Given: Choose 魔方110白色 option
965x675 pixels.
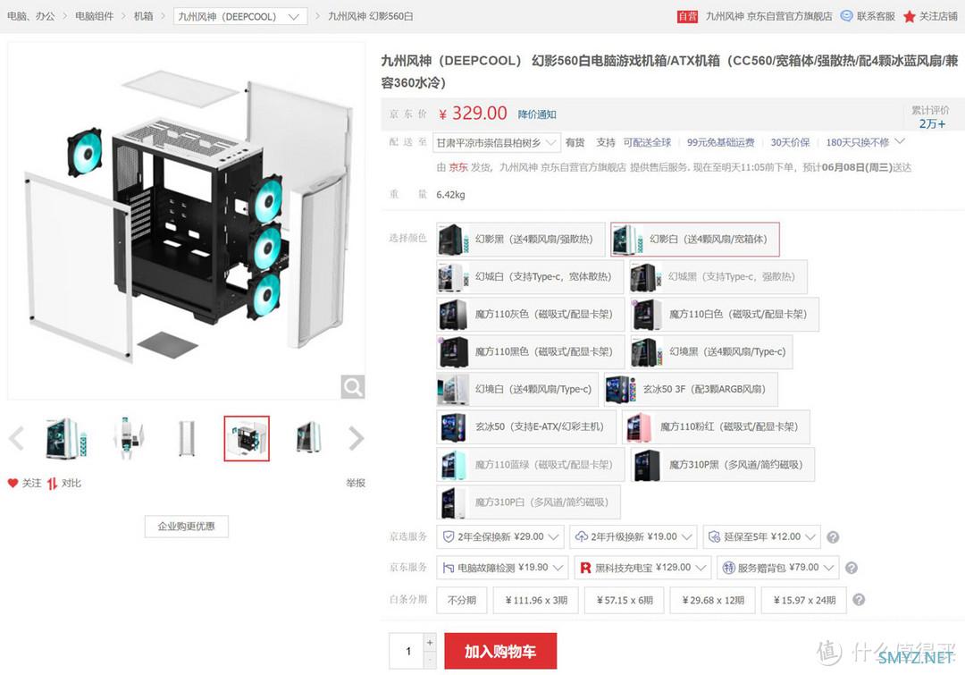Looking at the screenshot, I should 725,314.
